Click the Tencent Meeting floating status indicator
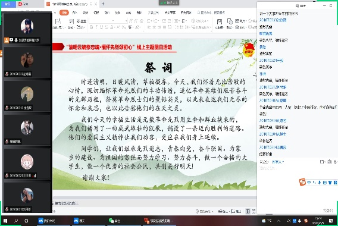 [169, 2]
